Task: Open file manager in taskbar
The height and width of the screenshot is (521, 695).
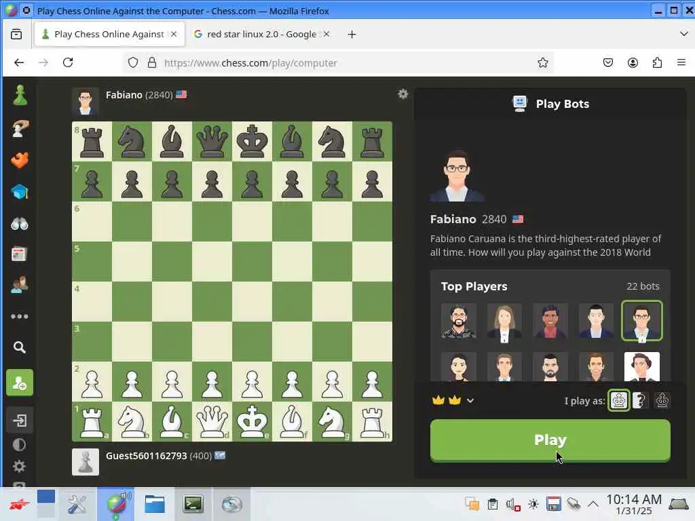Action: tap(154, 504)
